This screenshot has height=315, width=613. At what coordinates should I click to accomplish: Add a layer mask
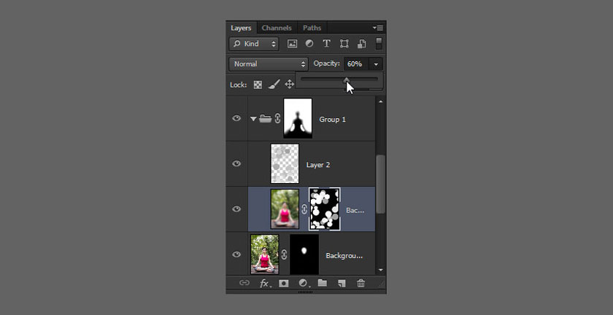pos(284,284)
